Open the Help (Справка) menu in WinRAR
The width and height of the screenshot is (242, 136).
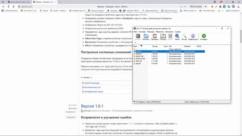tap(178, 32)
